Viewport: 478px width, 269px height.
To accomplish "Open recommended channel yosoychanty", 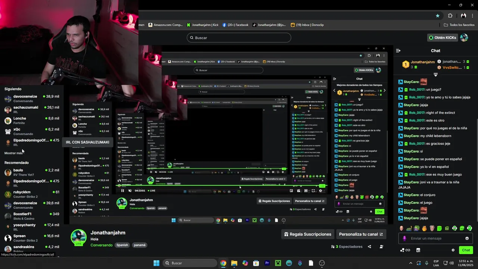I will point(32,227).
